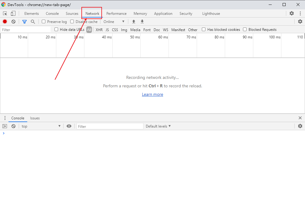
Task: Clear the network log
Action: 13,21
